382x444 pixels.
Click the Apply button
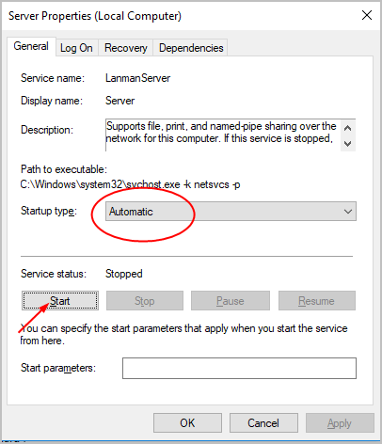[340, 423]
